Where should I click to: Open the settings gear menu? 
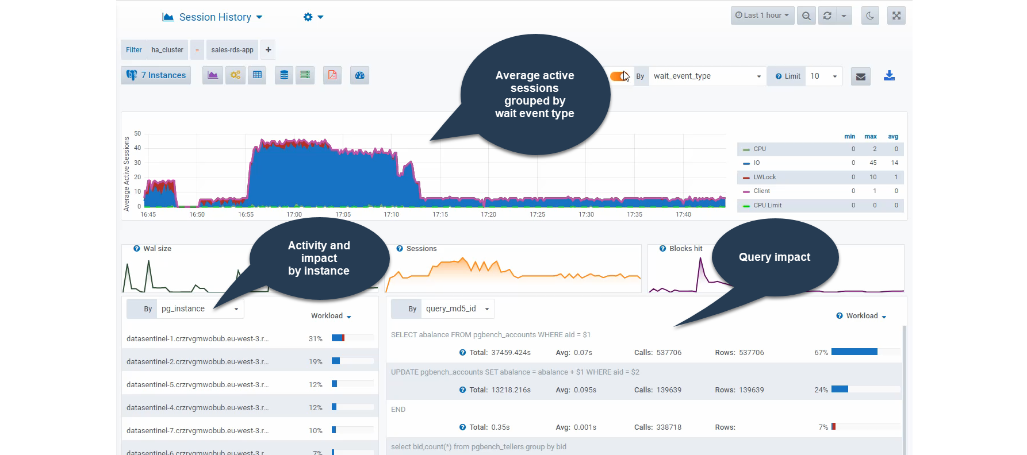[313, 17]
